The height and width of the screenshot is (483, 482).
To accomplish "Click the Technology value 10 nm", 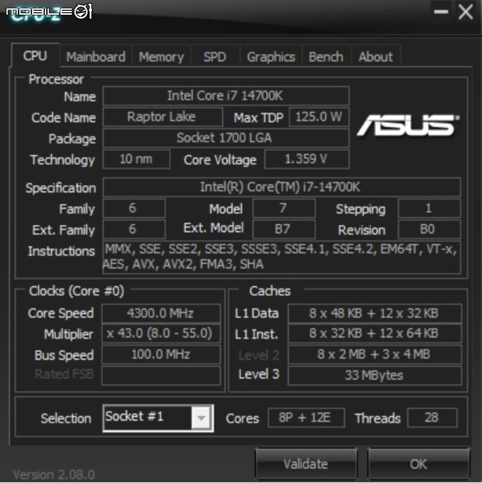I will tap(136, 159).
